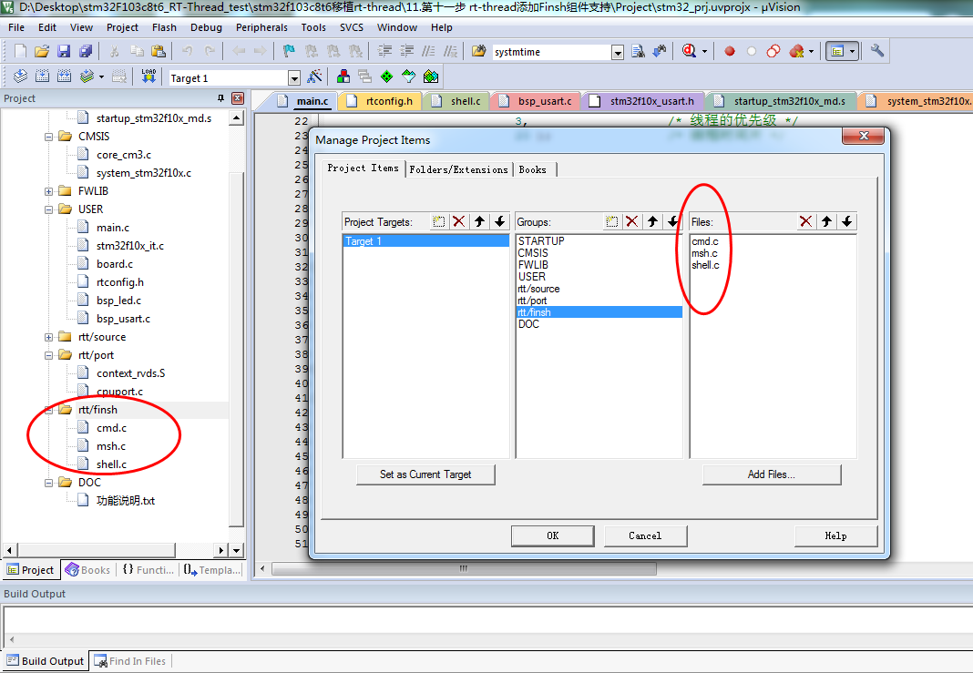Open the Debug menu
This screenshot has width=973, height=673.
(x=206, y=27)
